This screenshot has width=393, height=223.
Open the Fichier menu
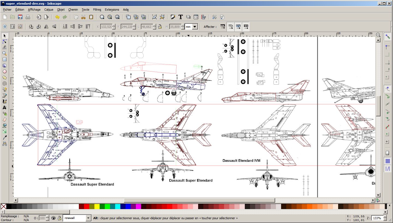click(x=7, y=10)
